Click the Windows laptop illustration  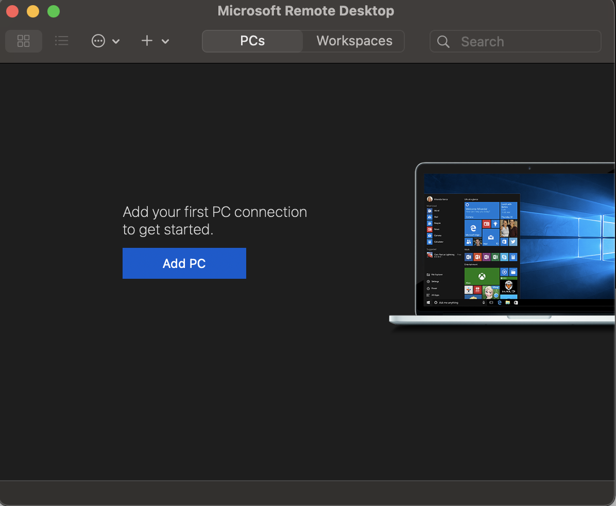[x=503, y=244]
